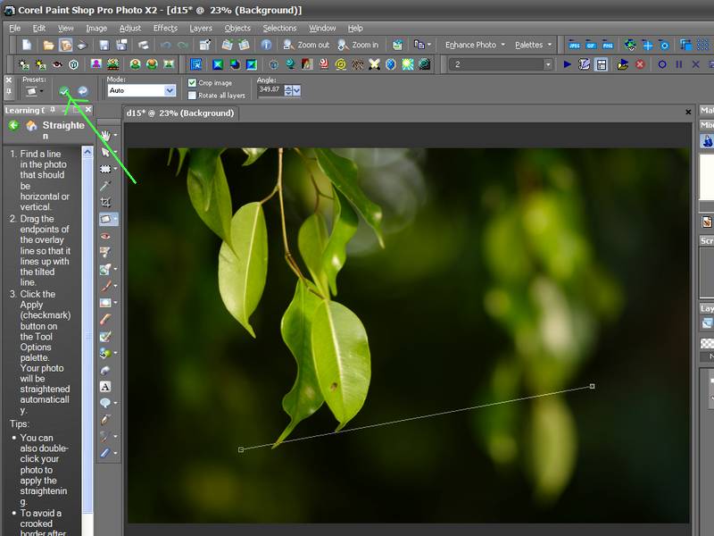Click the Angle value input field
Image resolution: width=714 pixels, height=536 pixels.
pyautogui.click(x=269, y=90)
